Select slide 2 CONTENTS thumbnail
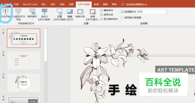 pyautogui.click(x=23, y=60)
